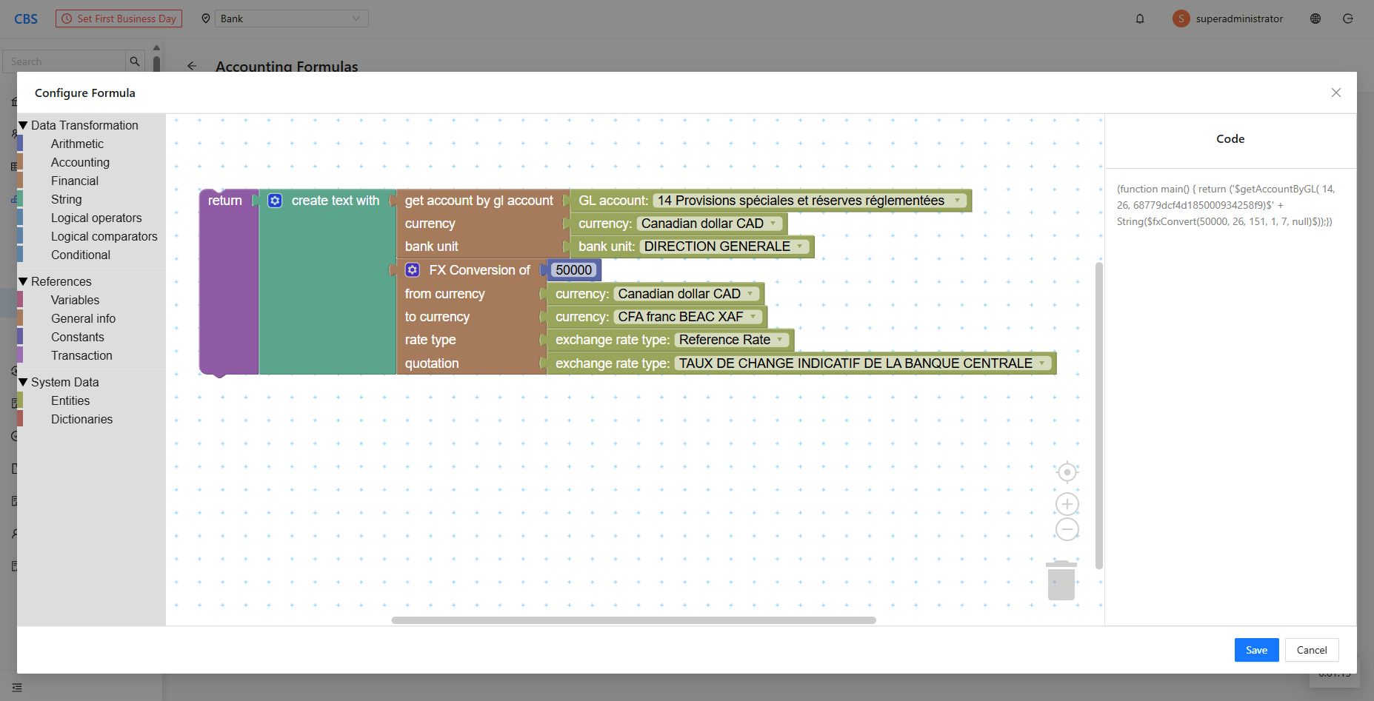
Task: Click the 50000 number field
Action: coord(573,270)
